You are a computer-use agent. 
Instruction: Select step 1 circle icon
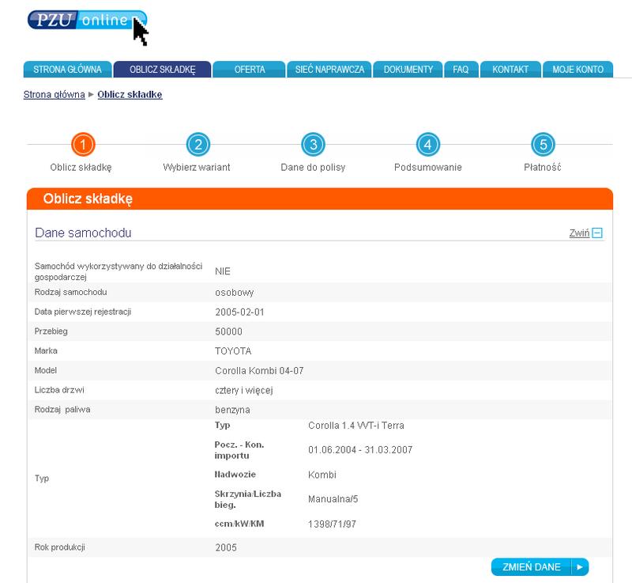pos(82,145)
